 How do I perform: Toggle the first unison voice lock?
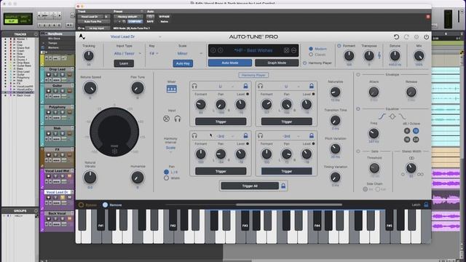point(245,86)
